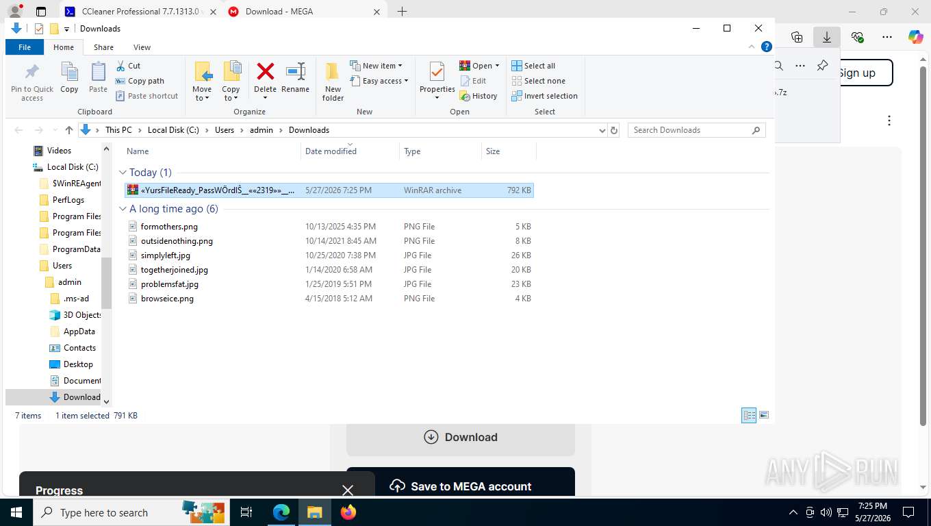This screenshot has height=526, width=931.
Task: Open Desktop in navigation pane
Action: click(x=78, y=364)
